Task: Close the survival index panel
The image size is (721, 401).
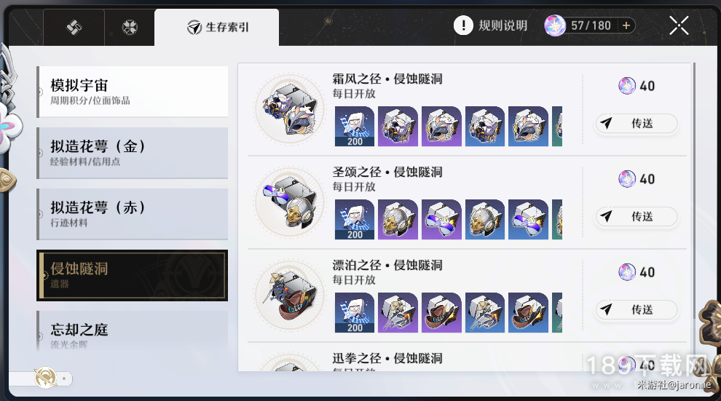Action: (679, 25)
